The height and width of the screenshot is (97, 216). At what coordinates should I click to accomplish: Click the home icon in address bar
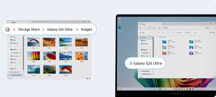tap(159, 28)
